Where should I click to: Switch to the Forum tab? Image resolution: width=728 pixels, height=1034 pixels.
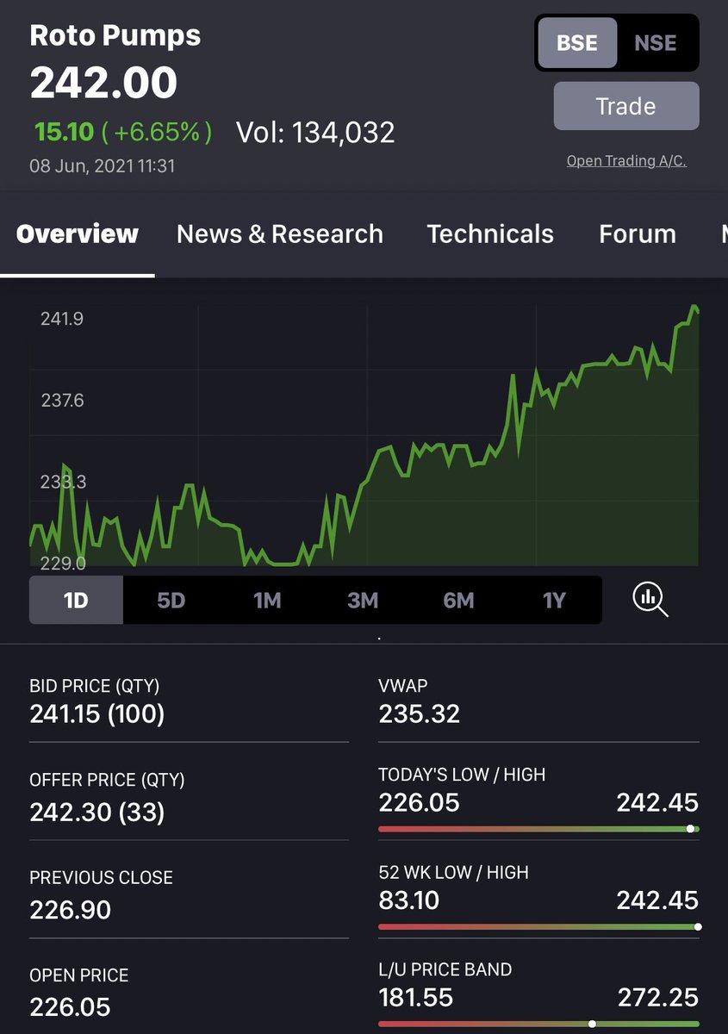[638, 234]
